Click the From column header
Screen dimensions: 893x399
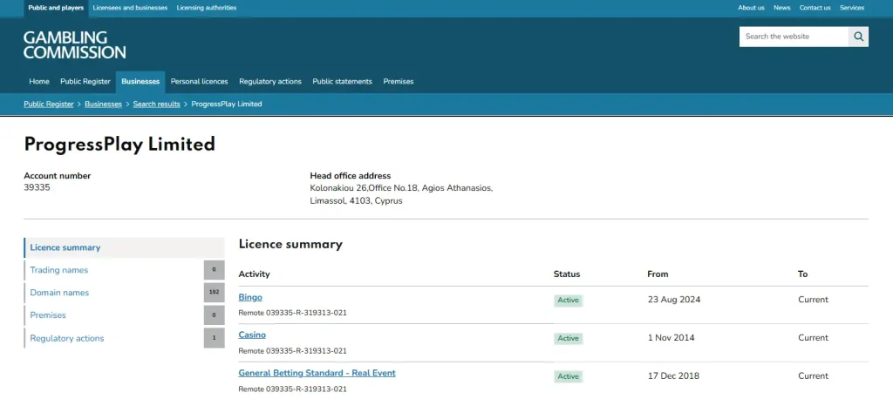click(658, 274)
